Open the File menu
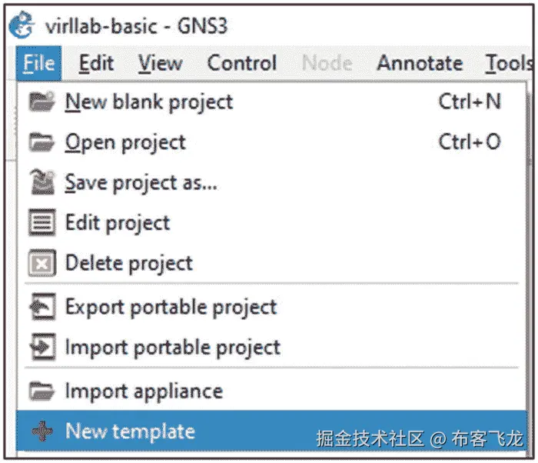 coord(38,63)
